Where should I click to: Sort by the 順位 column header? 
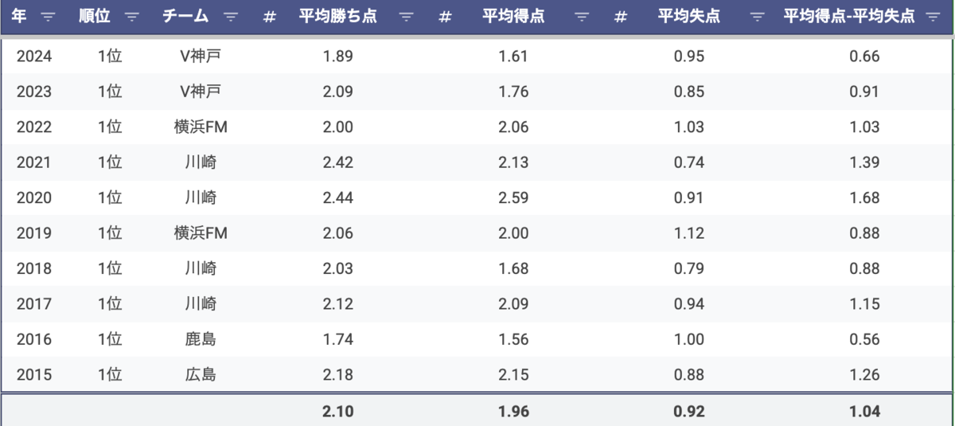pyautogui.click(x=95, y=16)
